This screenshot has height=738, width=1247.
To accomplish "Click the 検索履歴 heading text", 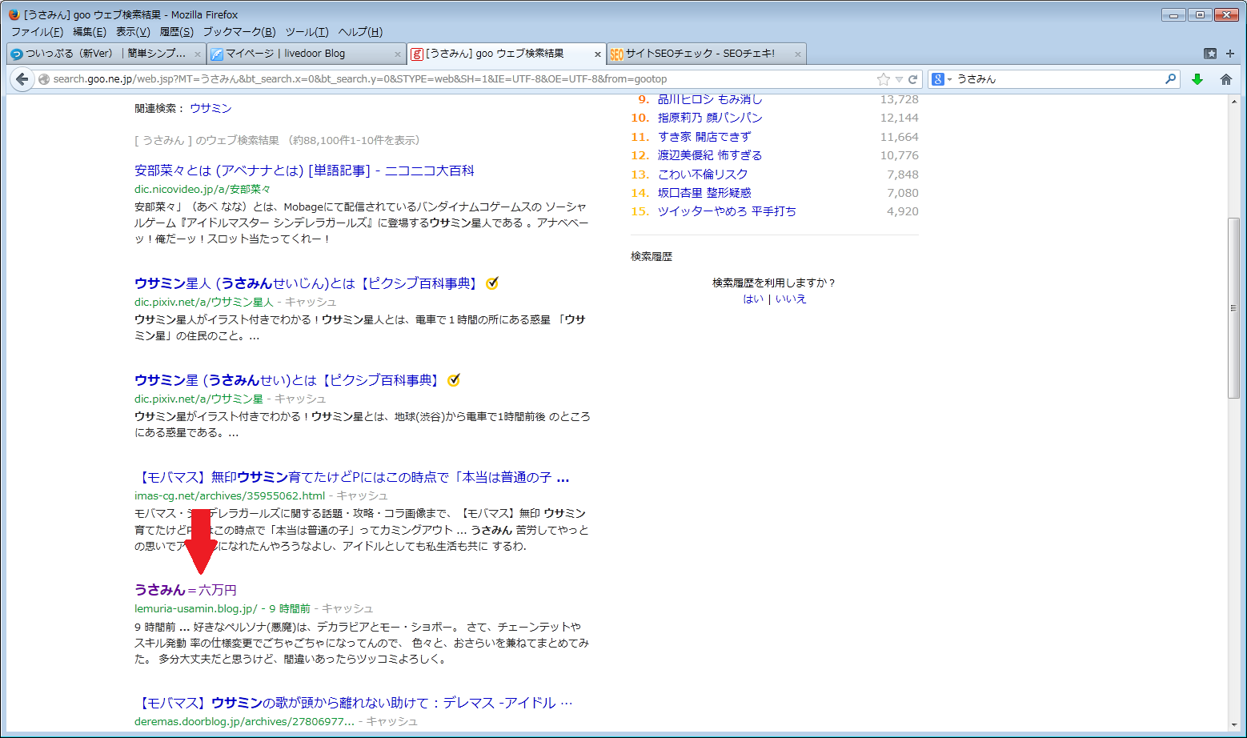I will click(x=652, y=256).
